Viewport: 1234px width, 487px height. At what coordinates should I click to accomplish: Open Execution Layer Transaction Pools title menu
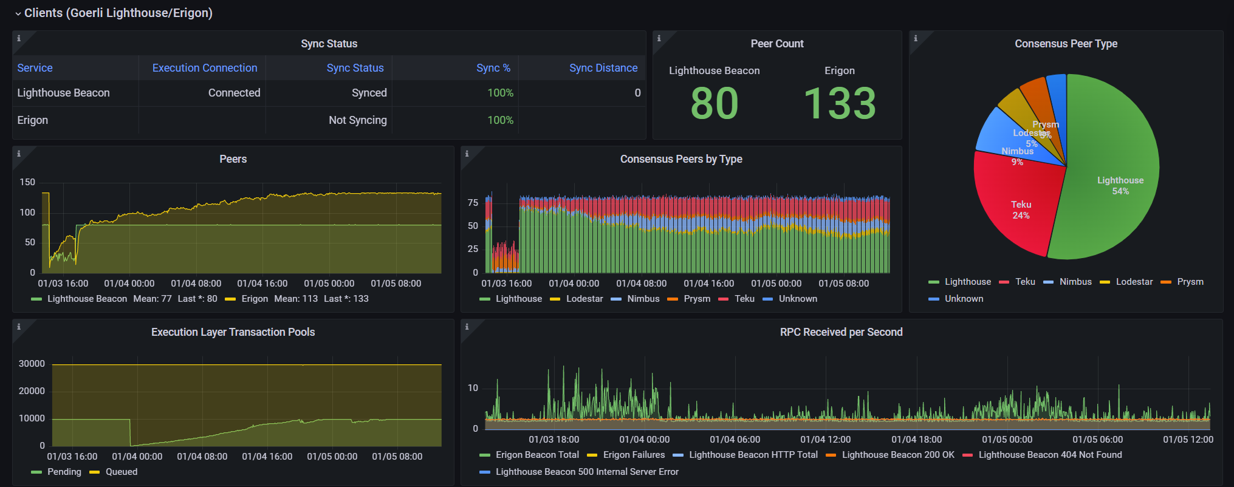click(x=233, y=332)
